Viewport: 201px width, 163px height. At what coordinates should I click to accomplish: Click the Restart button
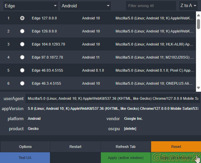click(x=75, y=147)
